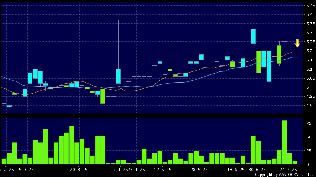Click the 25 volume axis label
This screenshot has width=316, height=177.
pos(309,151)
